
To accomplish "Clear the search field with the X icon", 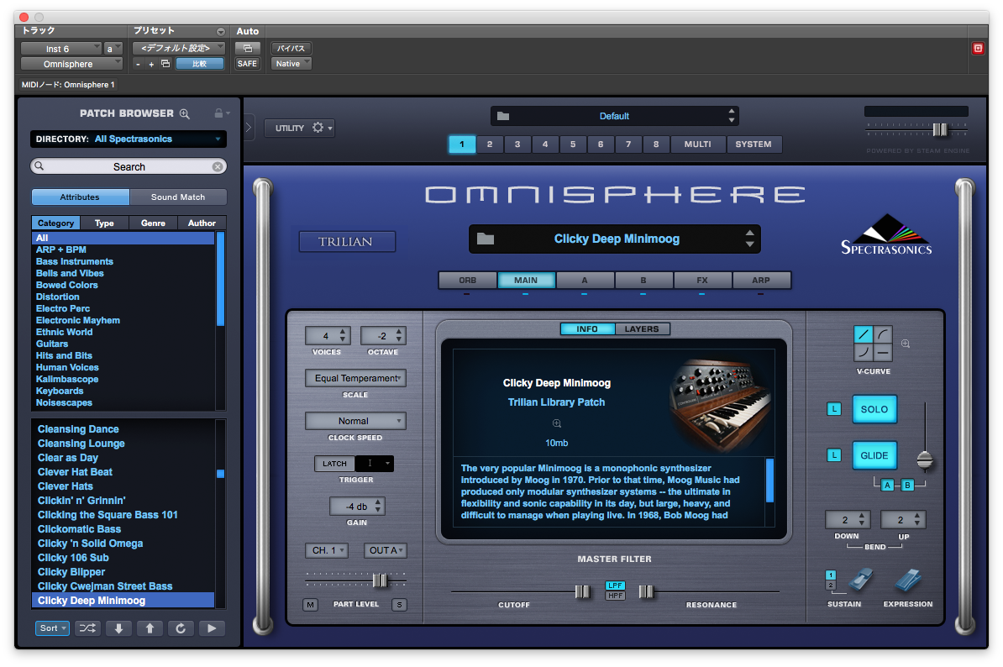I will coord(218,166).
